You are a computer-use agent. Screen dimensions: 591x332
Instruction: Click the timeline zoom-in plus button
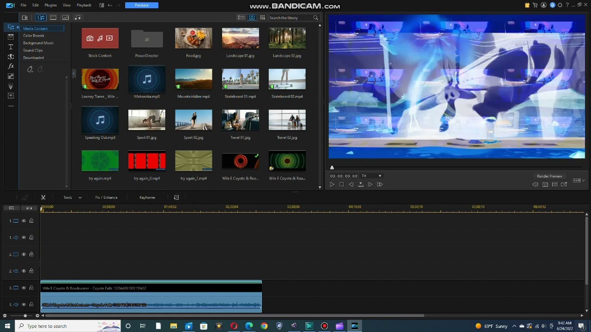[x=37, y=316]
